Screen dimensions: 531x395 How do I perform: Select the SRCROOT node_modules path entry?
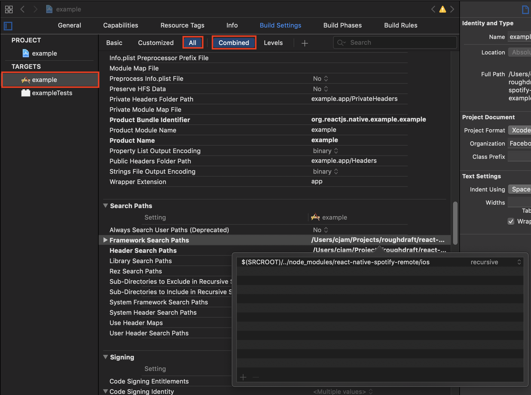335,262
